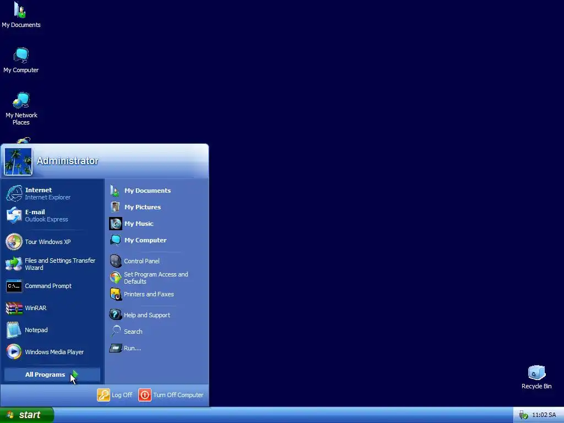Click the red Turn Off Computer power icon

145,395
